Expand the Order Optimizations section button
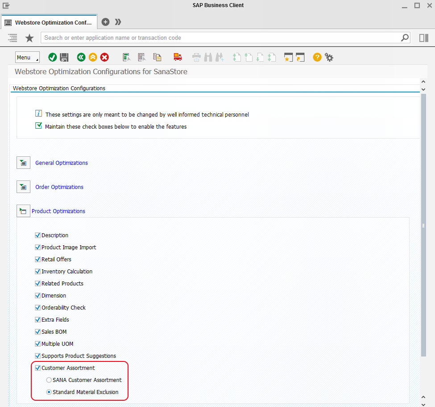Screen dimensions: 435x407 pyautogui.click(x=23, y=187)
